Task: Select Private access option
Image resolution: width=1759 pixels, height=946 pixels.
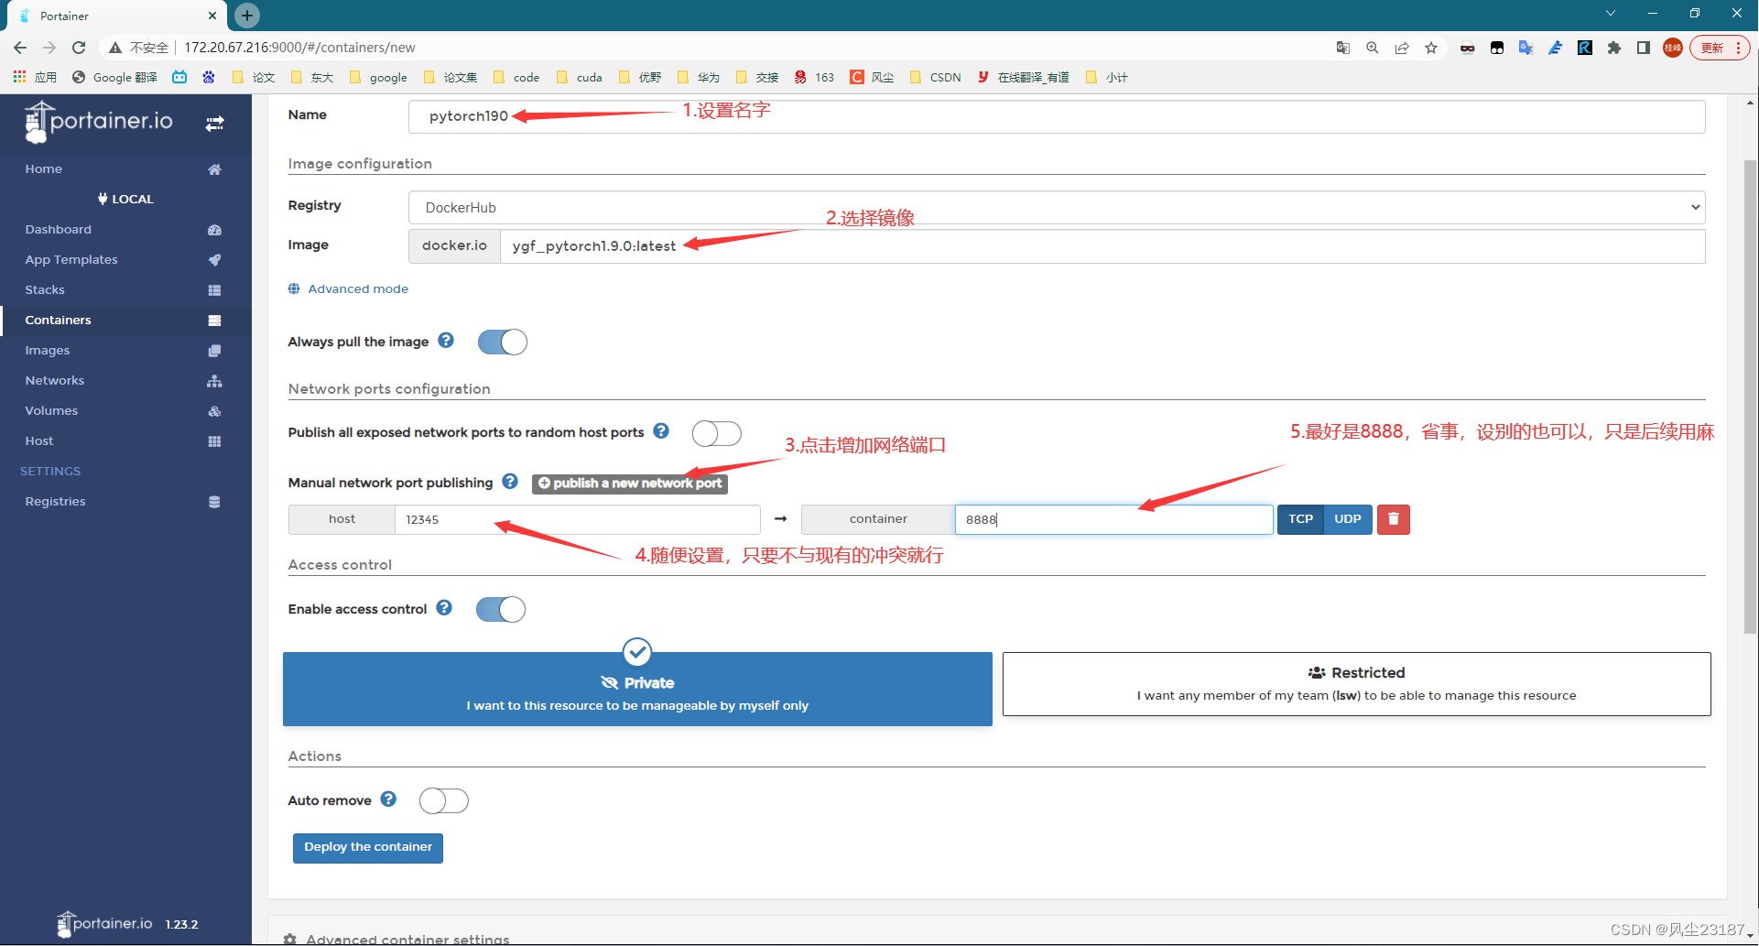Action: coord(637,690)
